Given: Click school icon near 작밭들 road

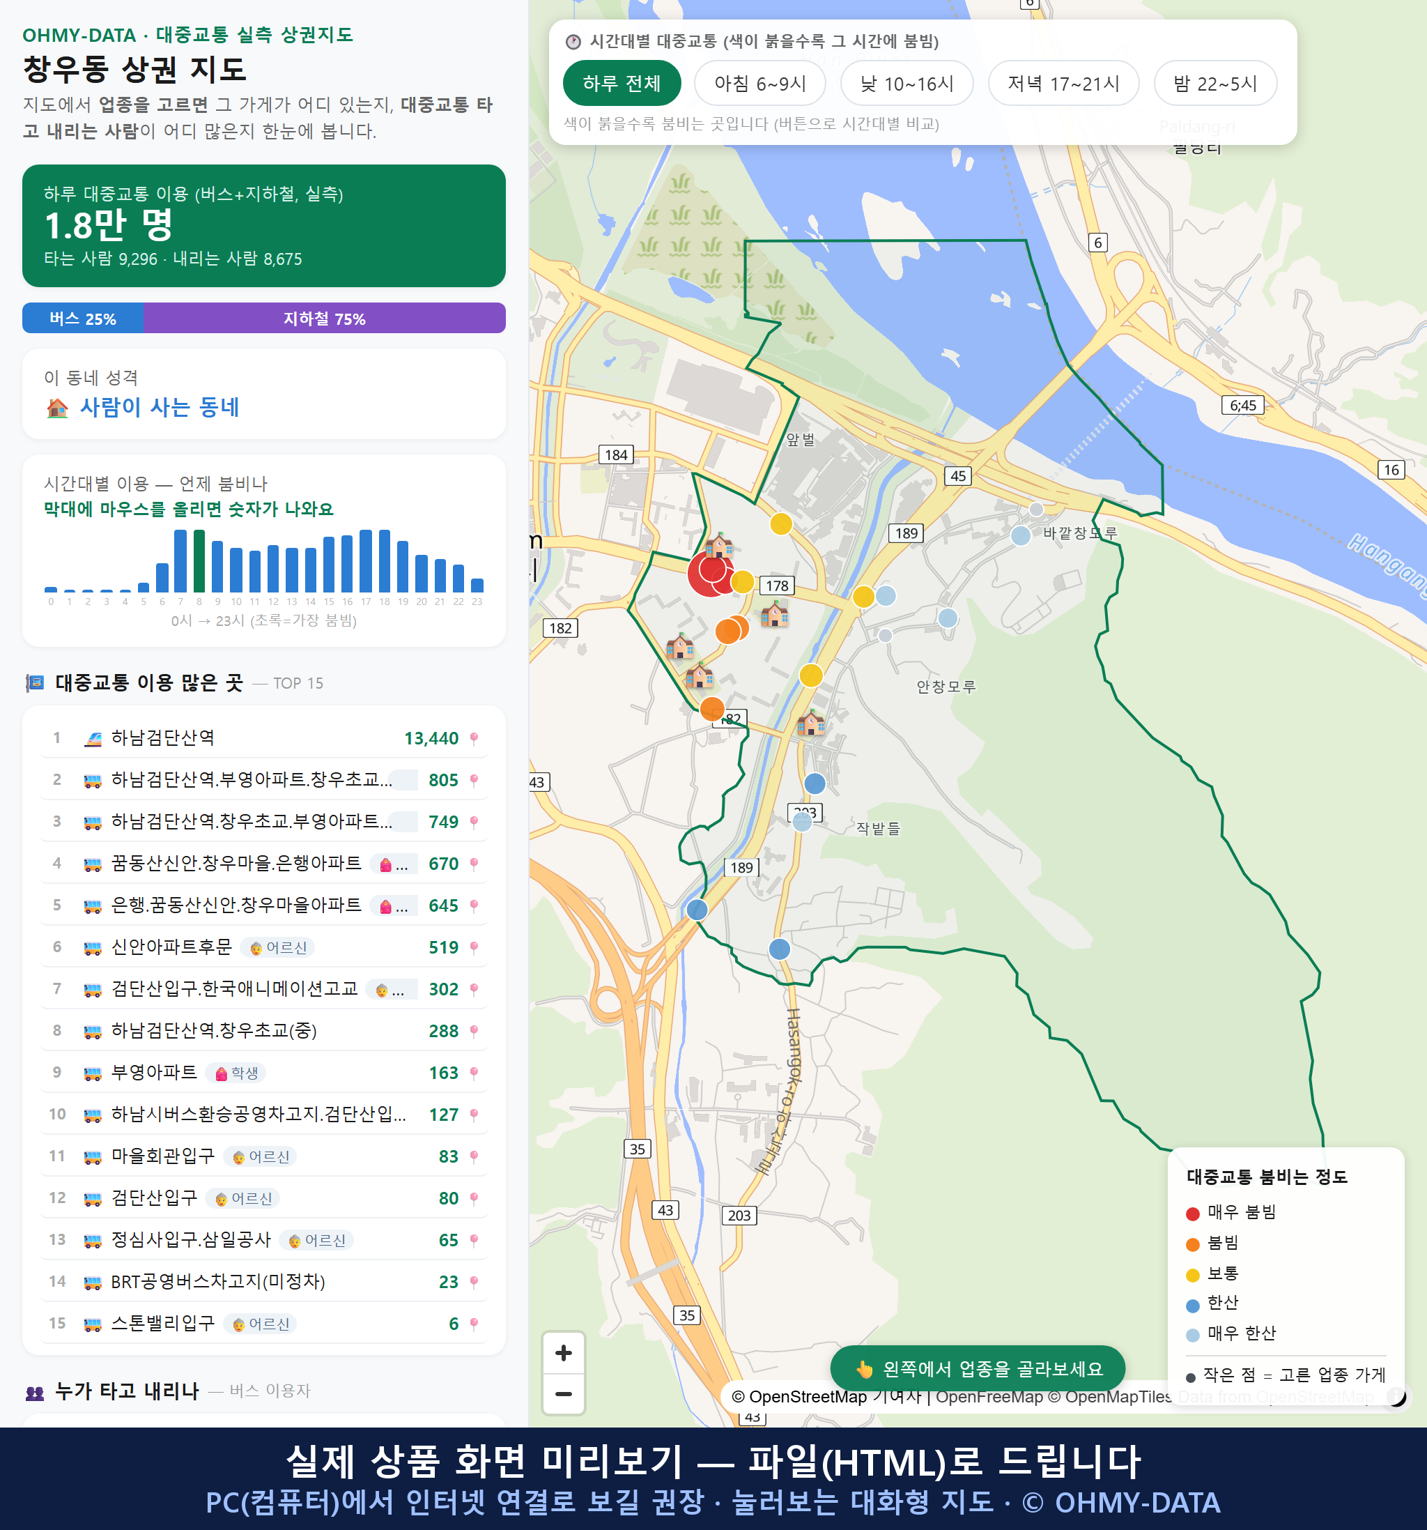Looking at the screenshot, I should (x=811, y=723).
